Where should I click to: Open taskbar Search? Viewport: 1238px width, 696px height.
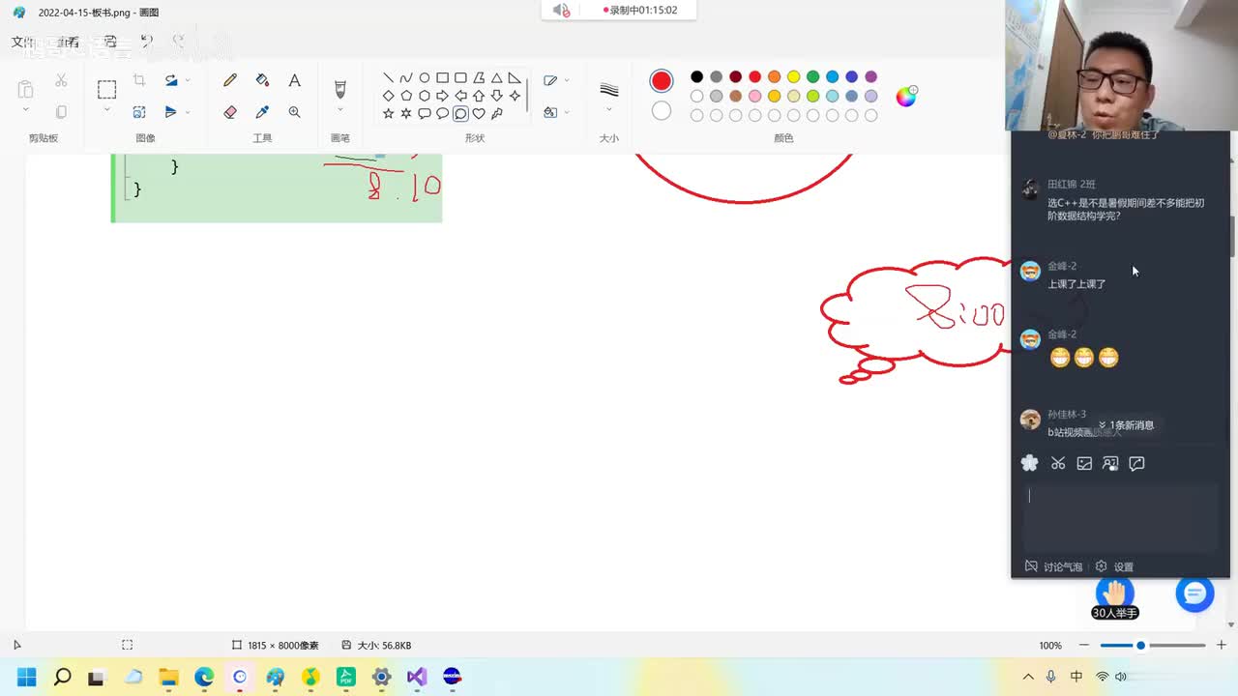pos(62,677)
